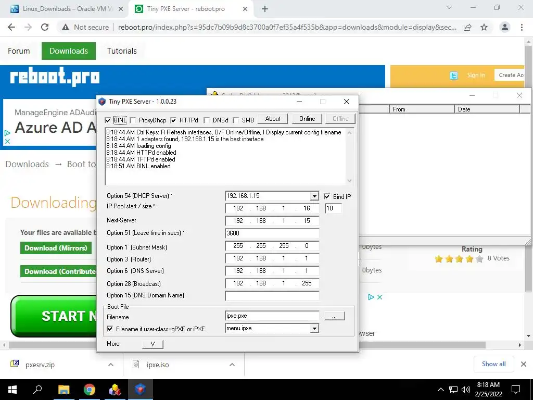Open the Chrome profile icon
This screenshot has width=533, height=400.
[505, 27]
